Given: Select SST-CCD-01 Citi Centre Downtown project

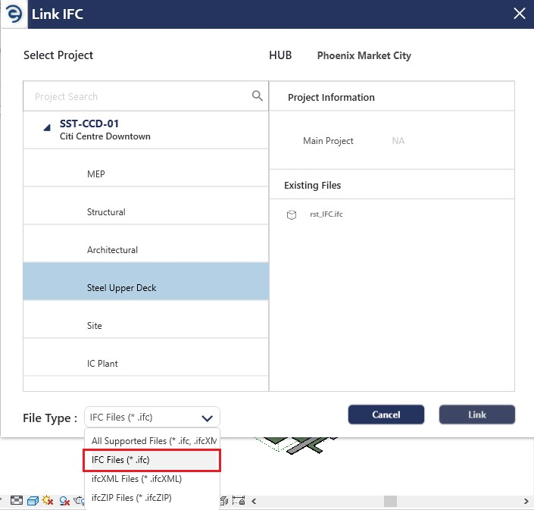Looking at the screenshot, I should 145,130.
